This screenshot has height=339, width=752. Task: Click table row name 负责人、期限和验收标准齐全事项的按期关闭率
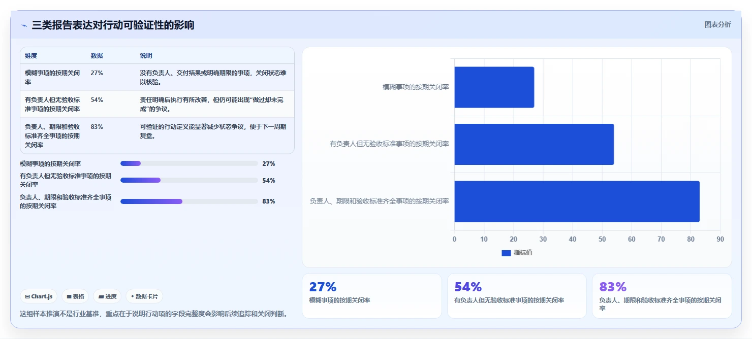coord(52,135)
